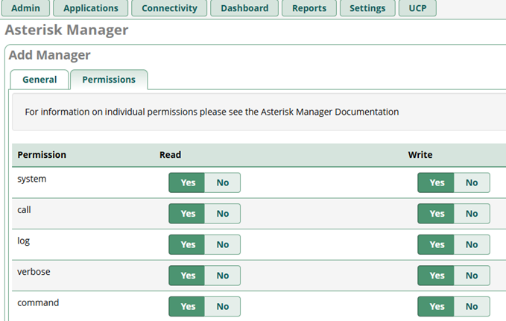Set verbose Write permission to No
The image size is (506, 321).
(x=472, y=276)
